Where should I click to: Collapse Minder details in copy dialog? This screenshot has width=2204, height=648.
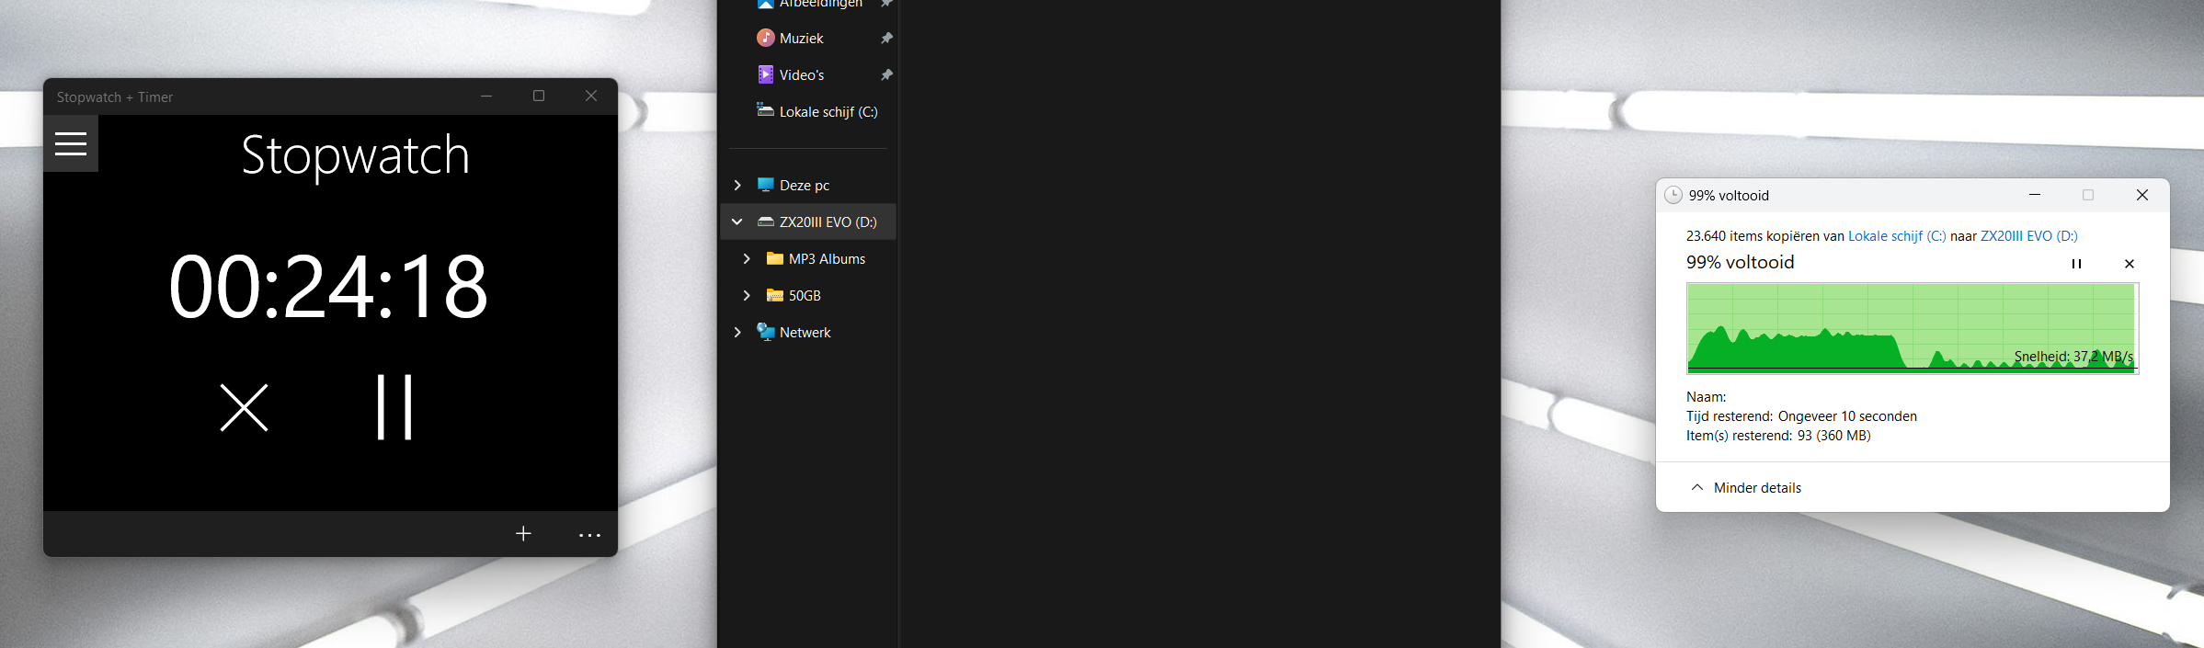pos(1746,488)
